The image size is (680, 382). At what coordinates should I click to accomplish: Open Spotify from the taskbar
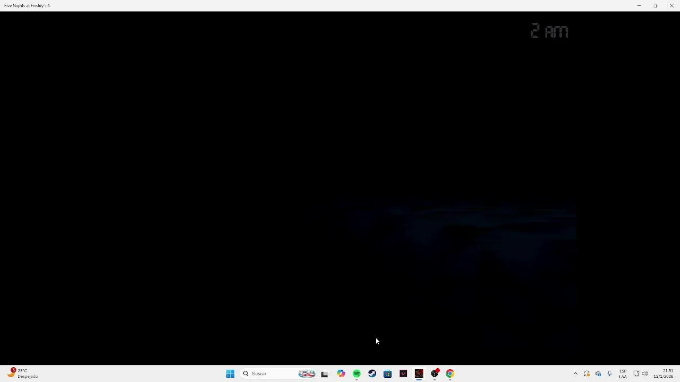point(356,374)
